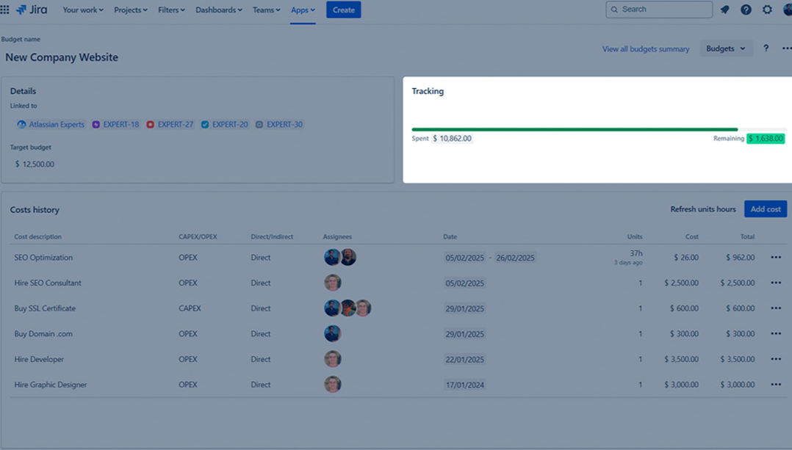Viewport: 792px width, 450px height.
Task: Open the notifications icon
Action: pos(725,10)
